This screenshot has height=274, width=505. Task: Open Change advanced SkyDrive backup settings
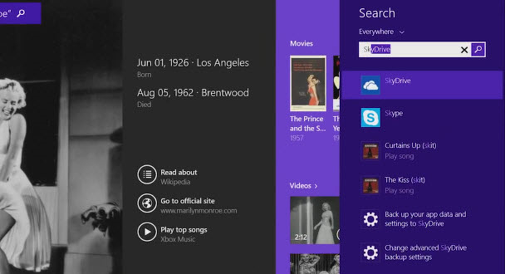425,253
